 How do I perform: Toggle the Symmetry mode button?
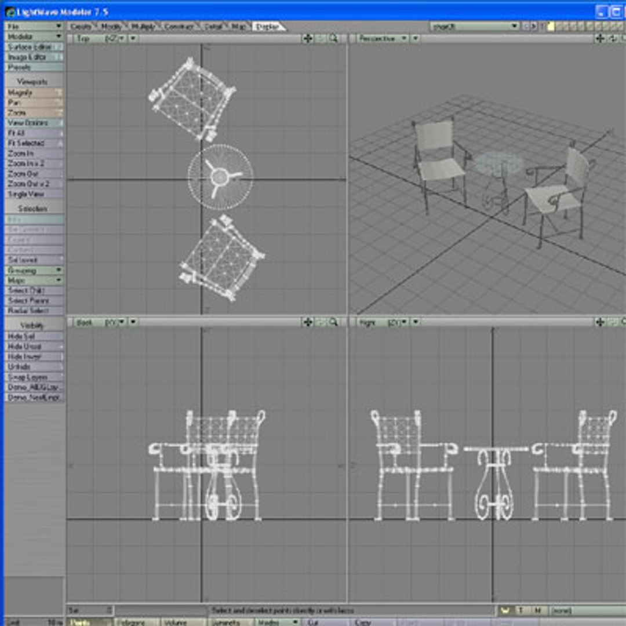231,622
